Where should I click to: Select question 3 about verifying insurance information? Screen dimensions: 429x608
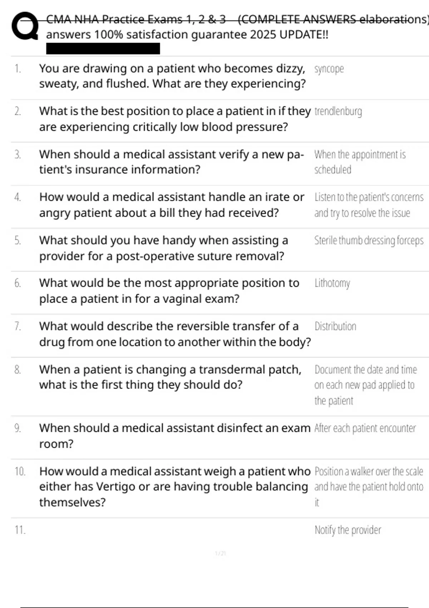(x=172, y=162)
